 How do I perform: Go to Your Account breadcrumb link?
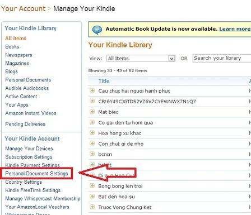pyautogui.click(x=23, y=8)
